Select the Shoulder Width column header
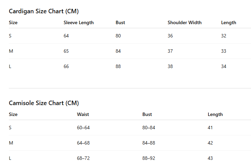Viewport: 251px width, 168px height. (x=185, y=22)
